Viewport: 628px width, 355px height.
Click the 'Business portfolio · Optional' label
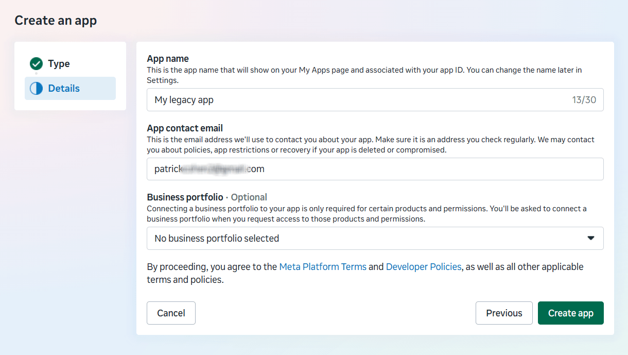tap(207, 197)
